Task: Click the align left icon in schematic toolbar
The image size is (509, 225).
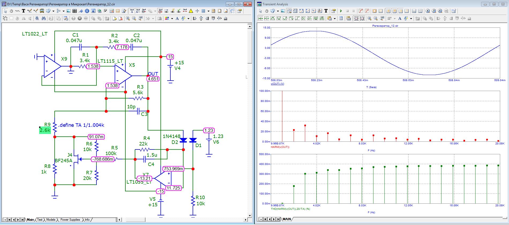Action: [195, 18]
